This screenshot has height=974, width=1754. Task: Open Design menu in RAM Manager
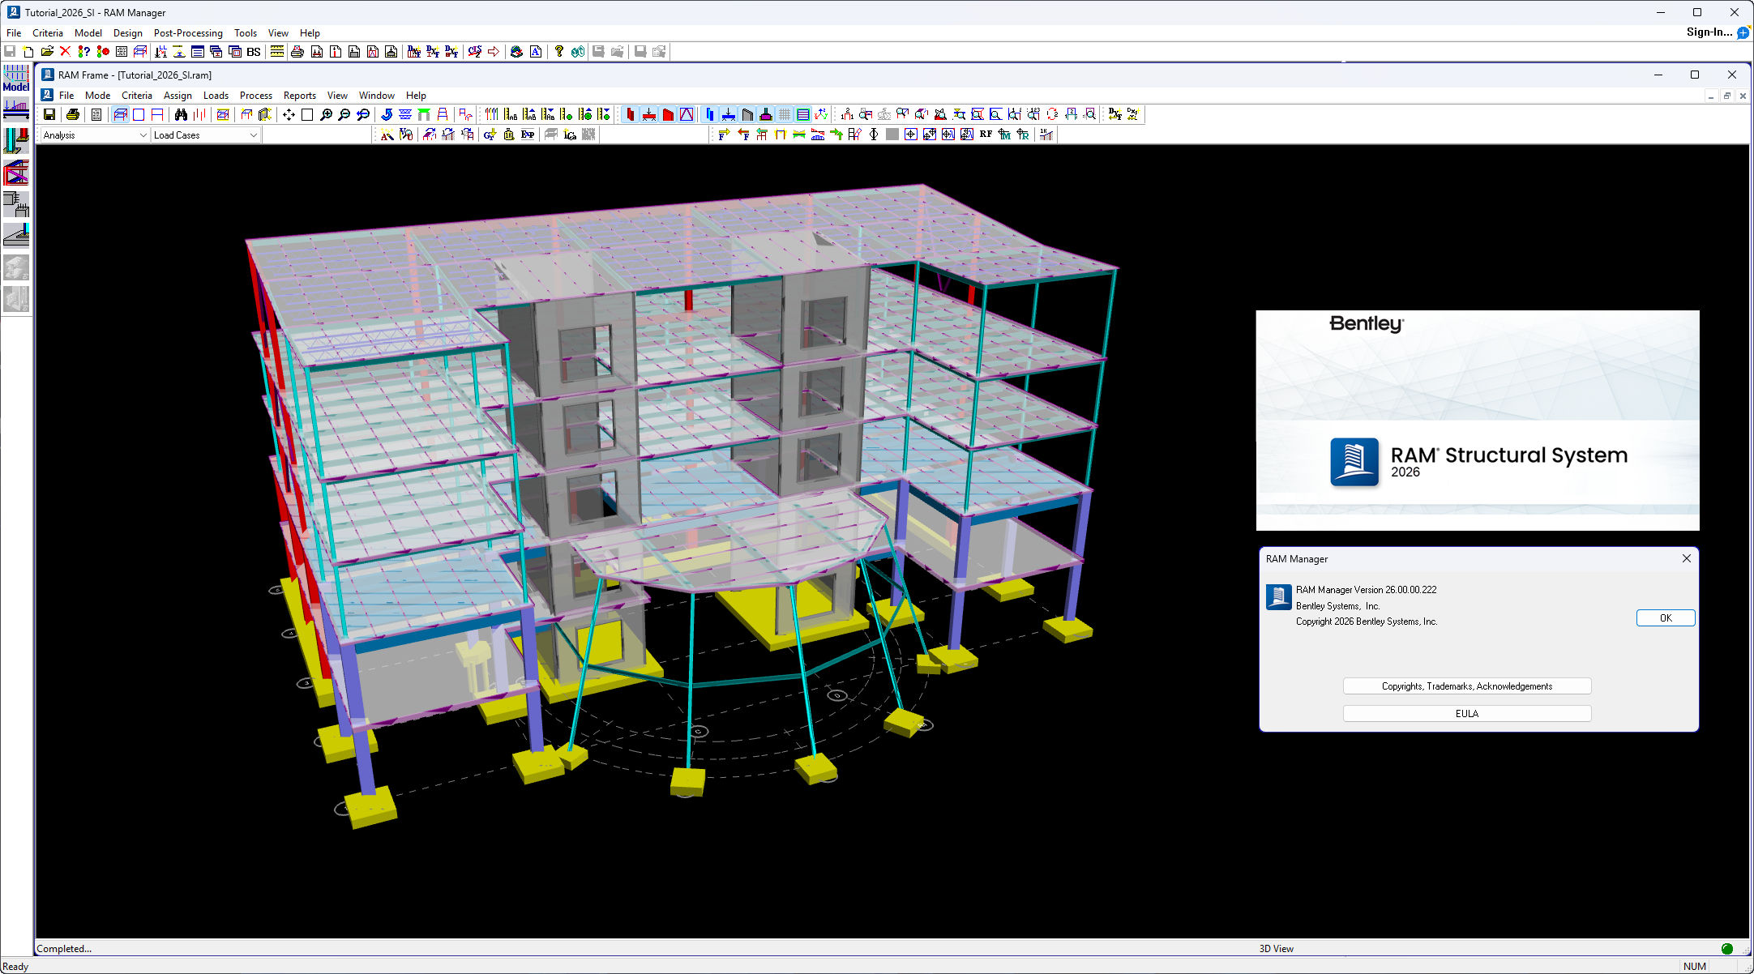pyautogui.click(x=127, y=33)
